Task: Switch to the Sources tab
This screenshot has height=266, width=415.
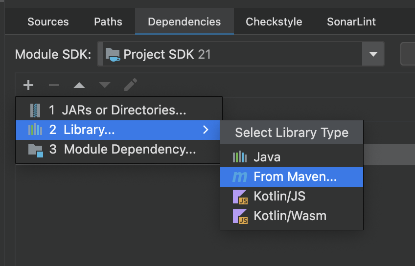Action: [48, 22]
